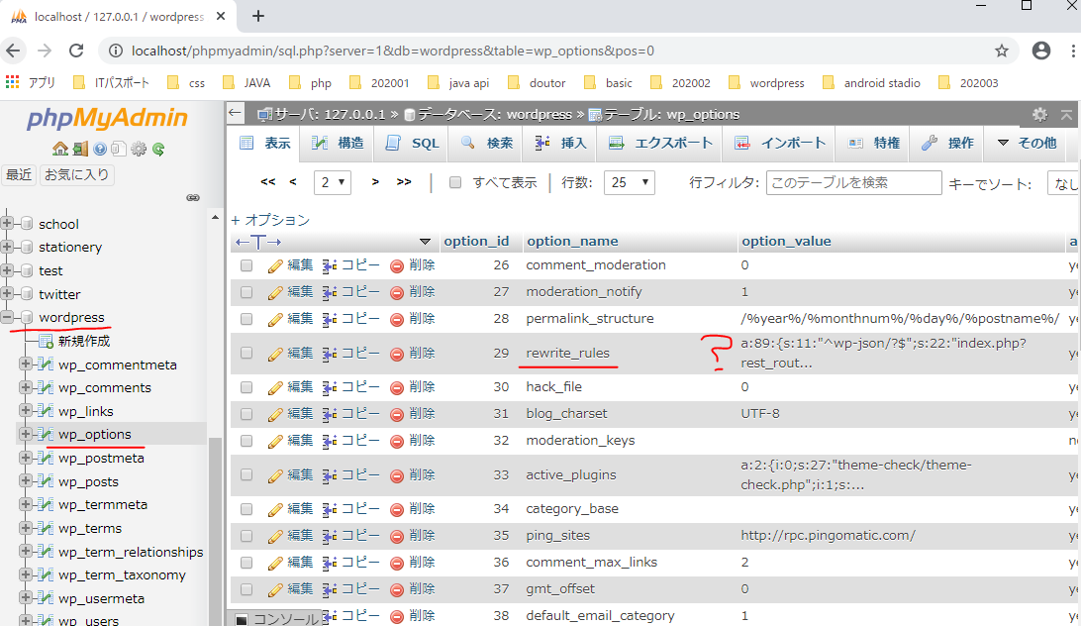
Task: Switch to the 検索 search tab
Action: click(487, 143)
